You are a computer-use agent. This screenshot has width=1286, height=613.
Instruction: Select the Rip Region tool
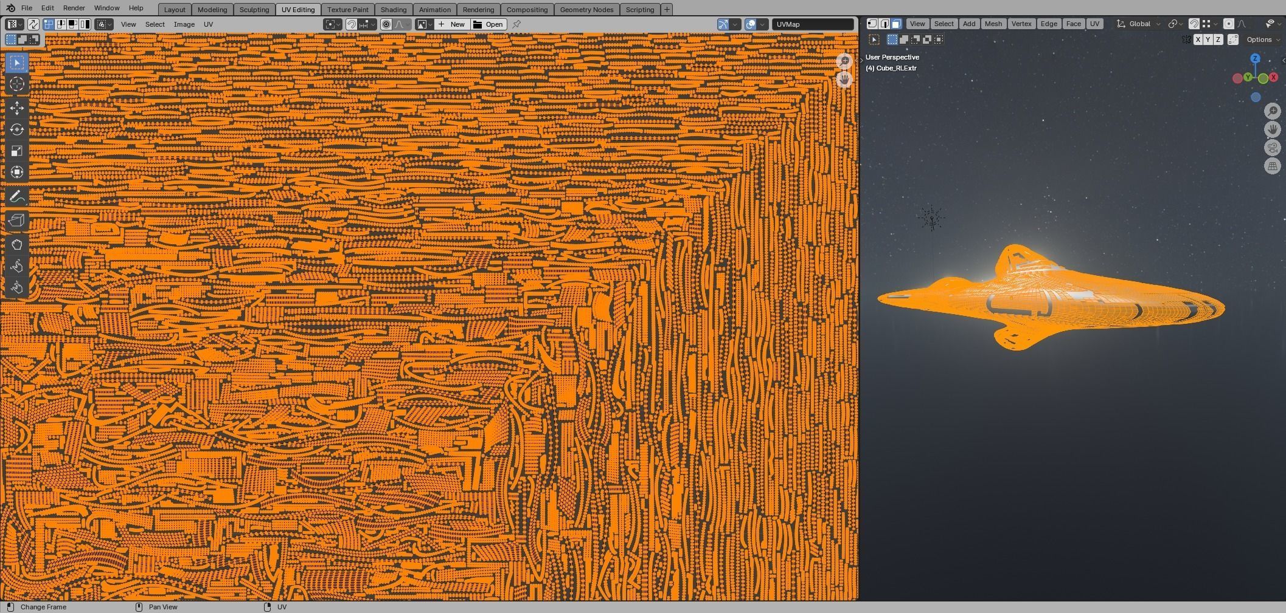pos(17,220)
